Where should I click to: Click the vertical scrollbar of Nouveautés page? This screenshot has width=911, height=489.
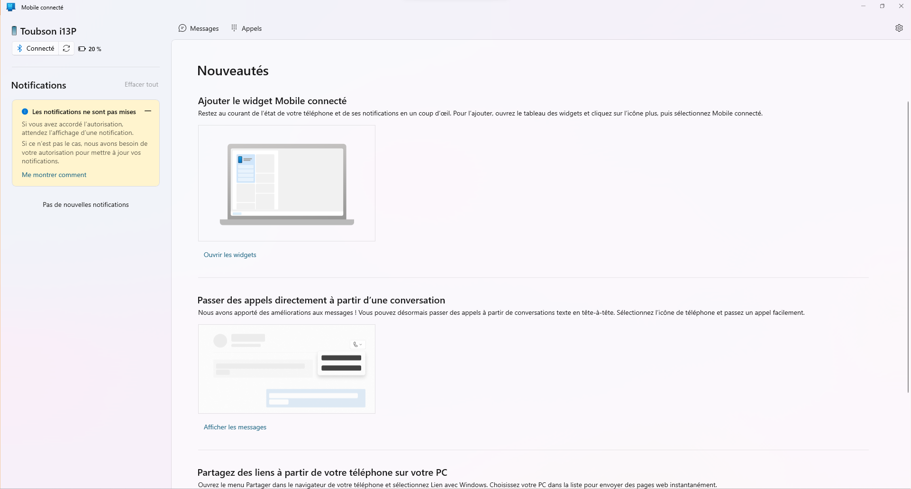(x=908, y=246)
